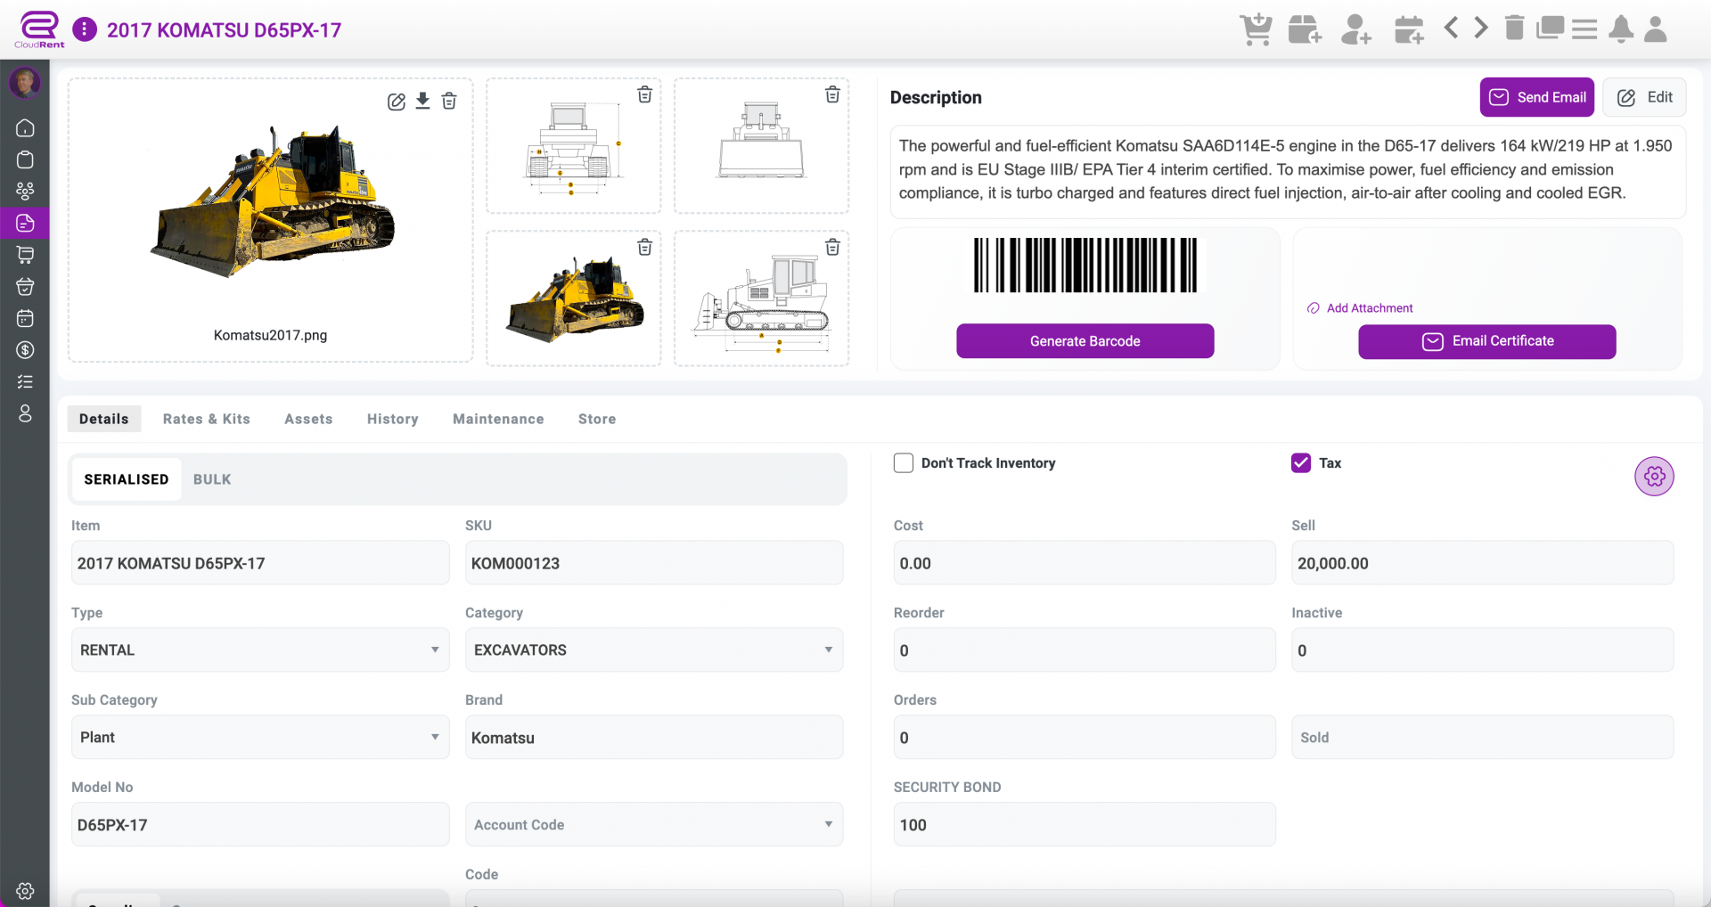Click the user avatar photo in sidebar

25,83
